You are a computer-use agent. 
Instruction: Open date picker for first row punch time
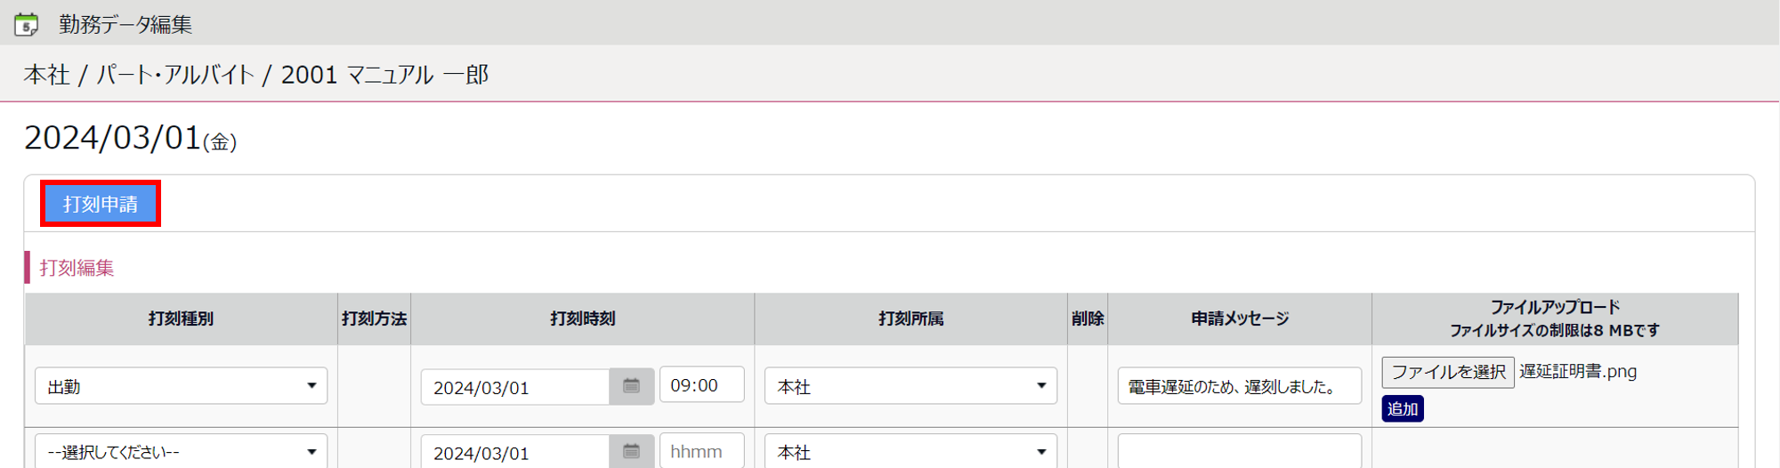point(631,386)
